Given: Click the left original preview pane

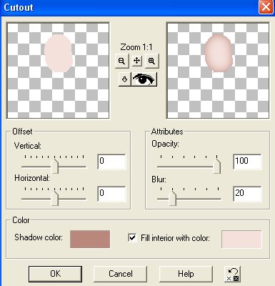Looking at the screenshot, I should pos(58,71).
